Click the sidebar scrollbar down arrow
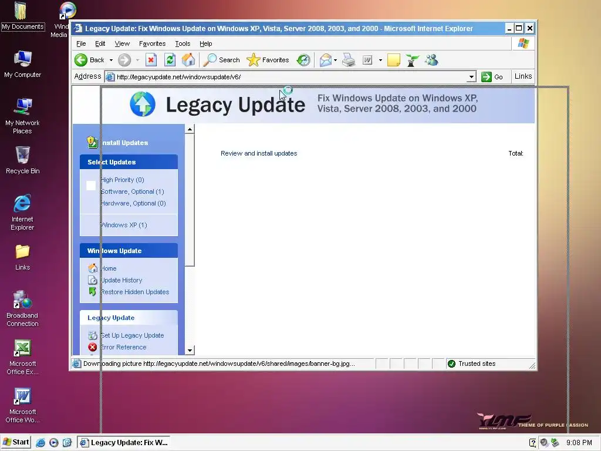Screen dimensions: 601x451 tap(190, 350)
